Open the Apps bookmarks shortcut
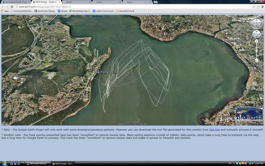265x166 pixels. (5, 11)
